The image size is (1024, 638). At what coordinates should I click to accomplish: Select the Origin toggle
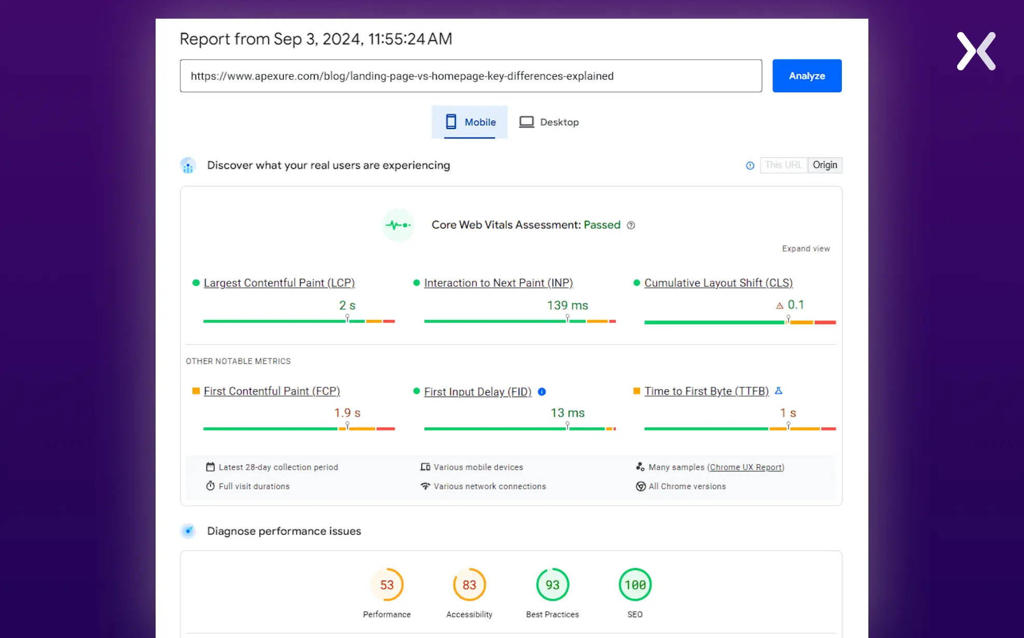click(825, 165)
